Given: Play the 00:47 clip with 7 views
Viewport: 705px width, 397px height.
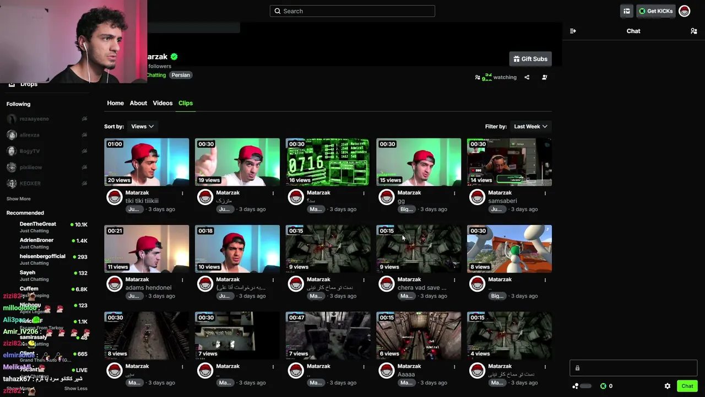Looking at the screenshot, I should point(328,335).
